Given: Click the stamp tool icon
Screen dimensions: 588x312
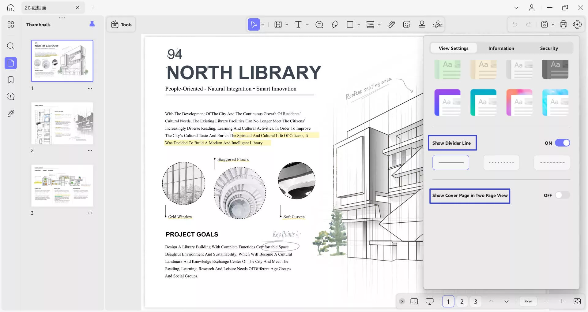Looking at the screenshot, I should (422, 24).
